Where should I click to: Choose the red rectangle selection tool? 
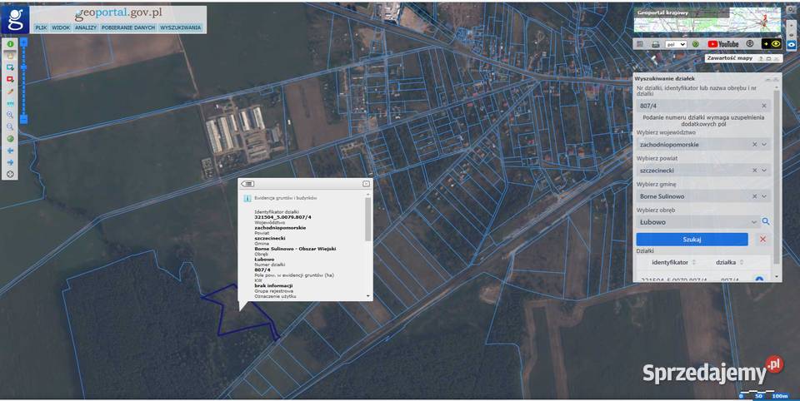coord(10,80)
